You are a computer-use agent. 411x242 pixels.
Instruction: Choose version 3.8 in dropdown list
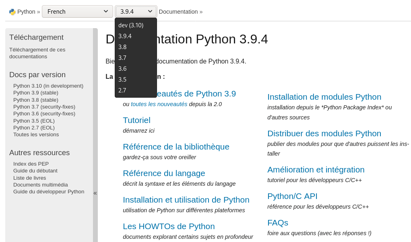[122, 47]
